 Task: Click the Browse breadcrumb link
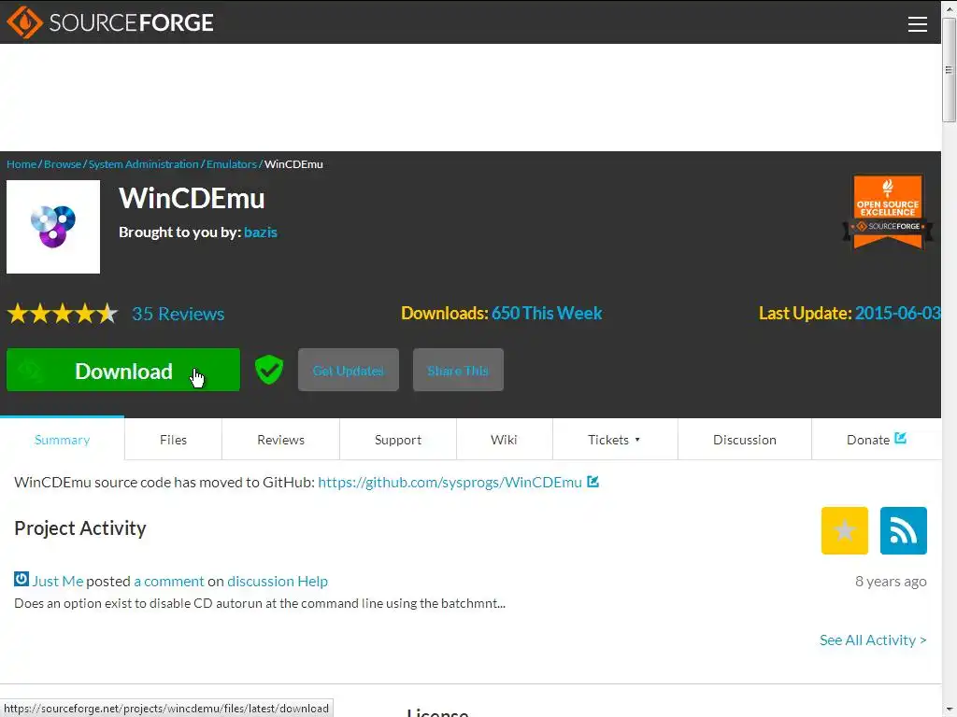[63, 164]
